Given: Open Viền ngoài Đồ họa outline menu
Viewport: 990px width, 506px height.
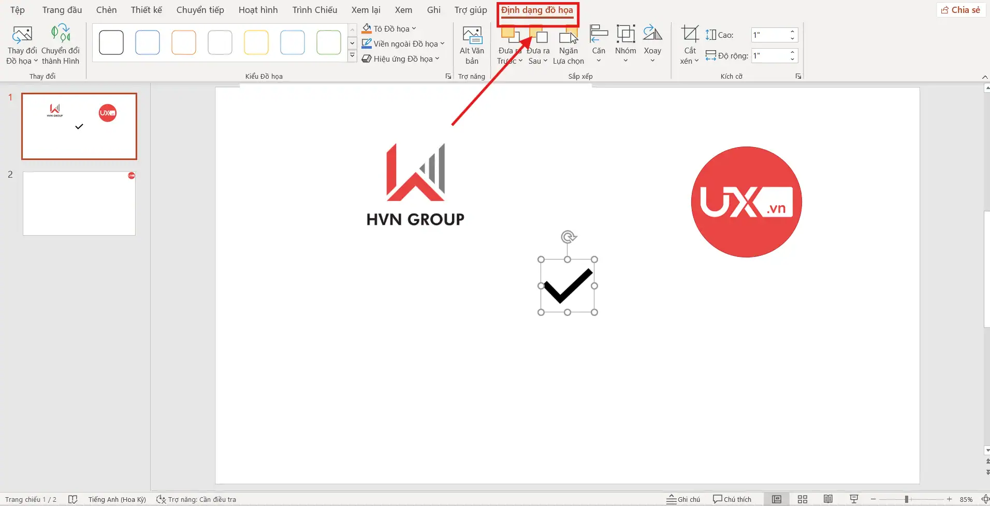Looking at the screenshot, I should click(403, 44).
